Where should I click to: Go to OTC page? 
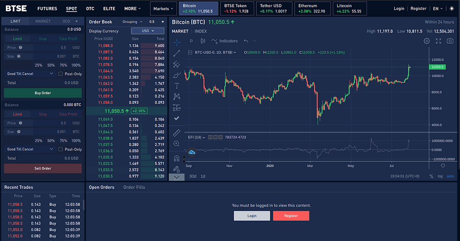[90, 8]
